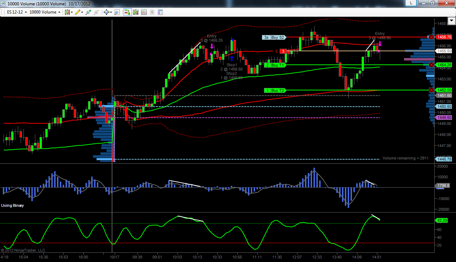This screenshot has width=456, height=262.
Task: Show the data box
Action: (117, 12)
